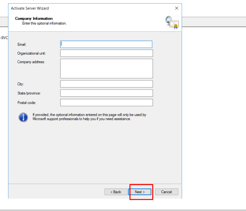
Task: Click into the Organizational unit field
Action: click(x=107, y=53)
